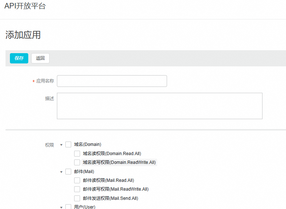
Task: Collapse the 邮件(Mail) tree node arrow
Action: point(61,172)
